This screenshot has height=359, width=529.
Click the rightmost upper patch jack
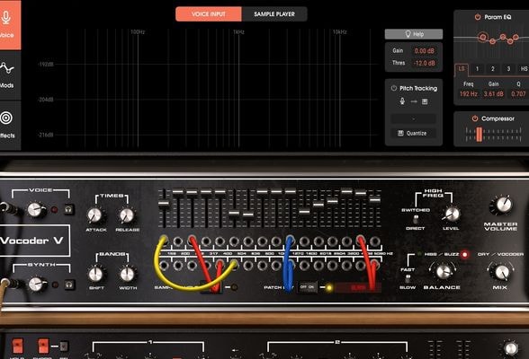374,241
